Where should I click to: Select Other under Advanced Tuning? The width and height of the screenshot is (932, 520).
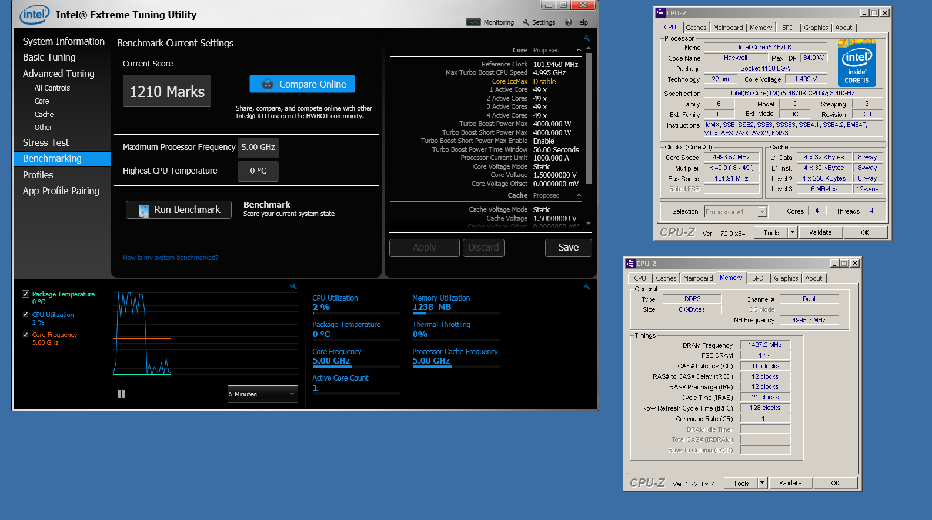pyautogui.click(x=44, y=128)
